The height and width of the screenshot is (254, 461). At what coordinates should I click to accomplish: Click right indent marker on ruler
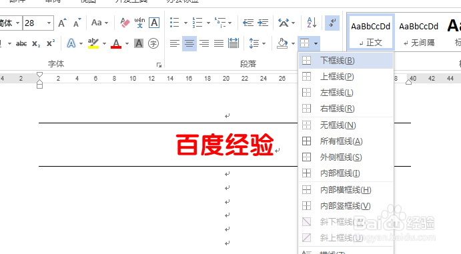[408, 81]
